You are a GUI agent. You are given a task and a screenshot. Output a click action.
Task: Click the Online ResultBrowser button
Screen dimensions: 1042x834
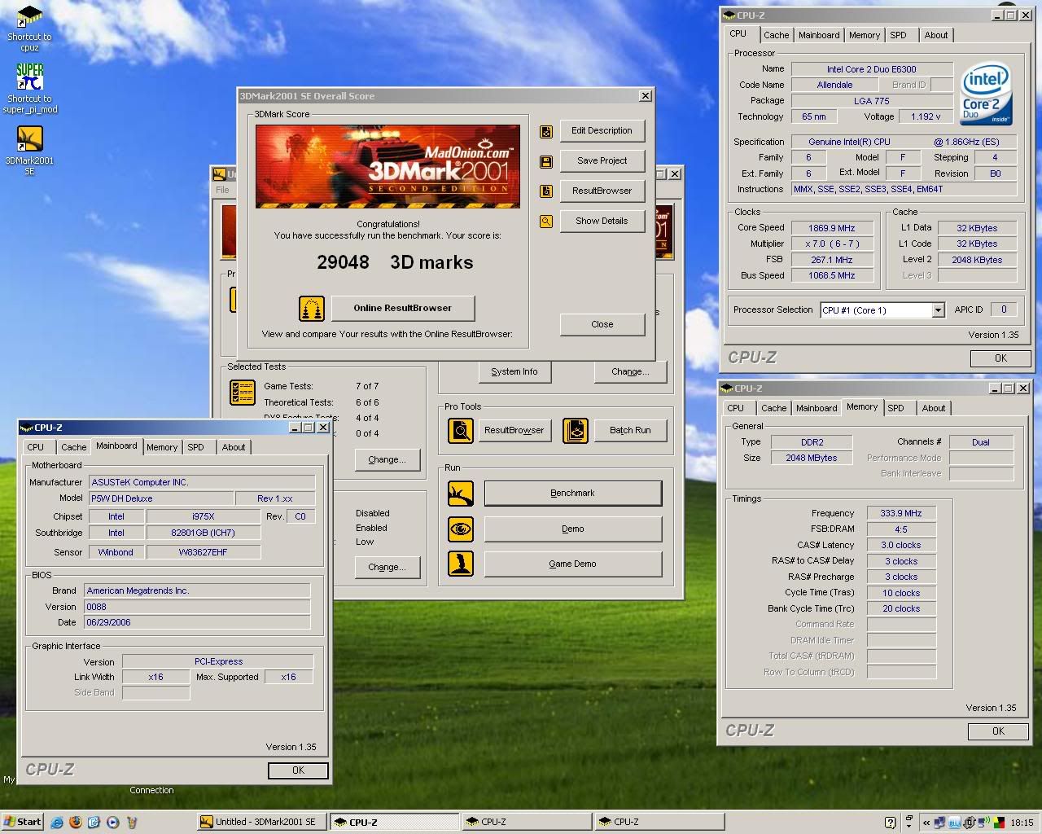[402, 309]
